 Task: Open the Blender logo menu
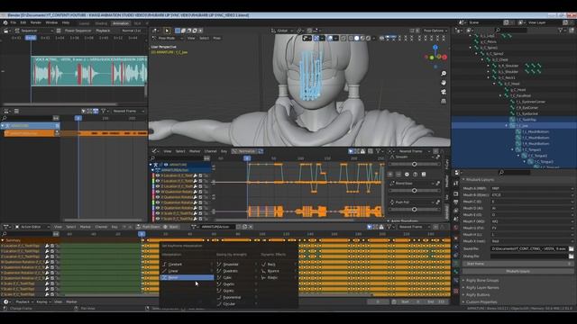(x=5, y=22)
